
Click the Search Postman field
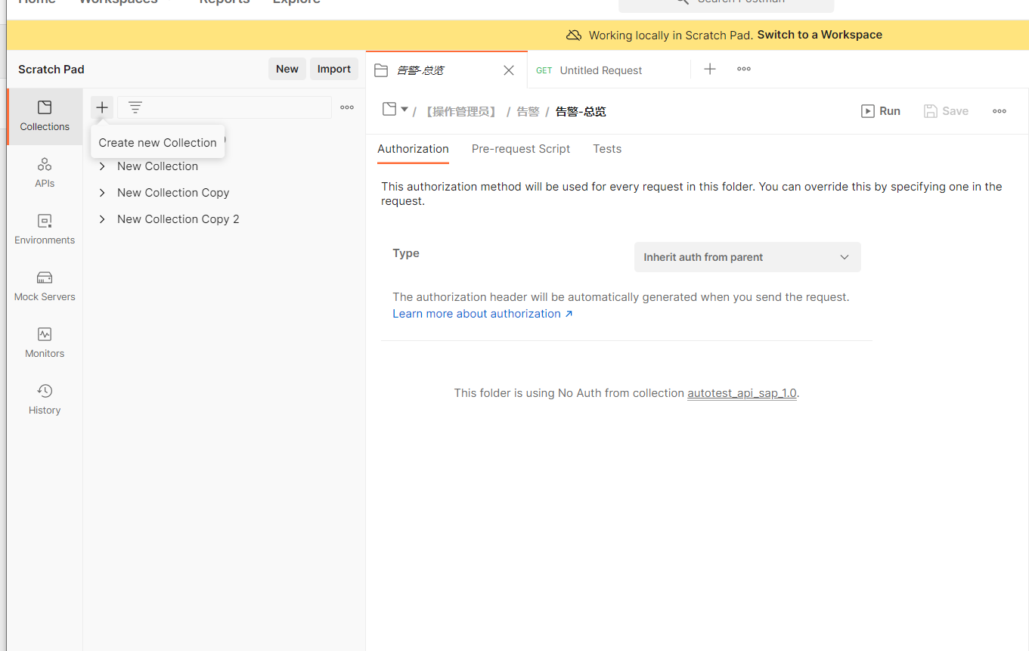(x=724, y=4)
